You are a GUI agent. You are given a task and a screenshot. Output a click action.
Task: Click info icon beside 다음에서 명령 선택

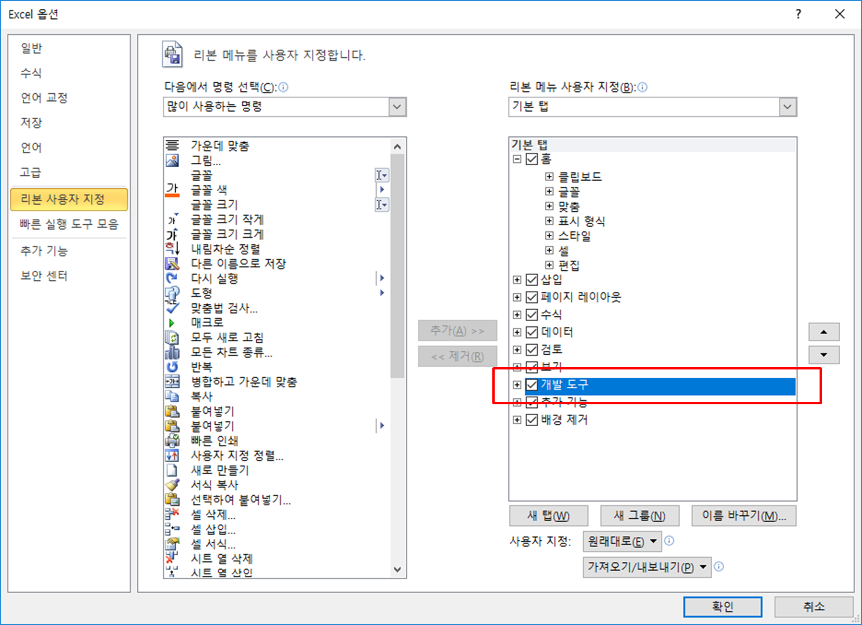[x=284, y=87]
